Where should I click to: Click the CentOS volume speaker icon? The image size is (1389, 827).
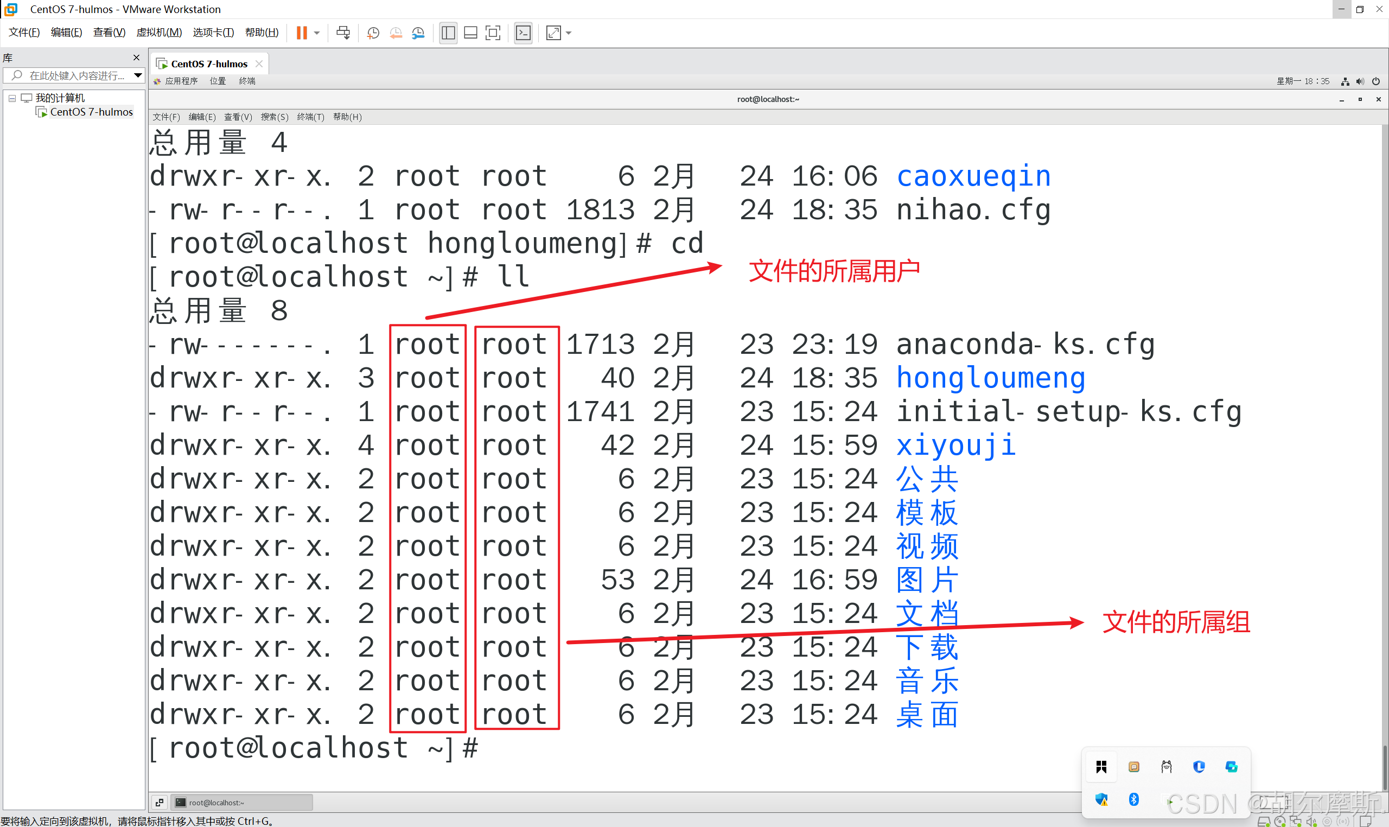(x=1360, y=81)
